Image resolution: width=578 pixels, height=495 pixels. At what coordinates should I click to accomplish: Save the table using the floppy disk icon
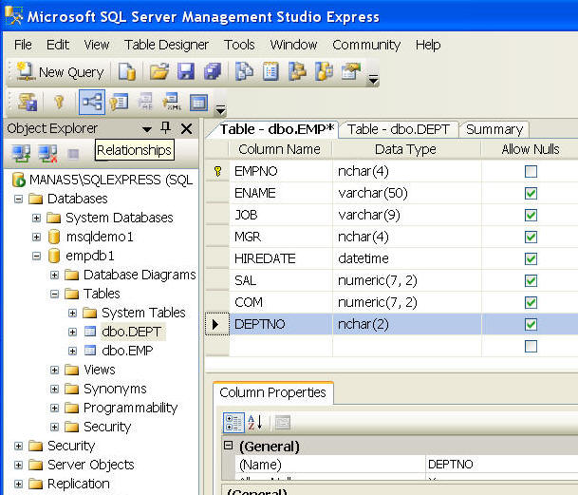click(x=186, y=71)
